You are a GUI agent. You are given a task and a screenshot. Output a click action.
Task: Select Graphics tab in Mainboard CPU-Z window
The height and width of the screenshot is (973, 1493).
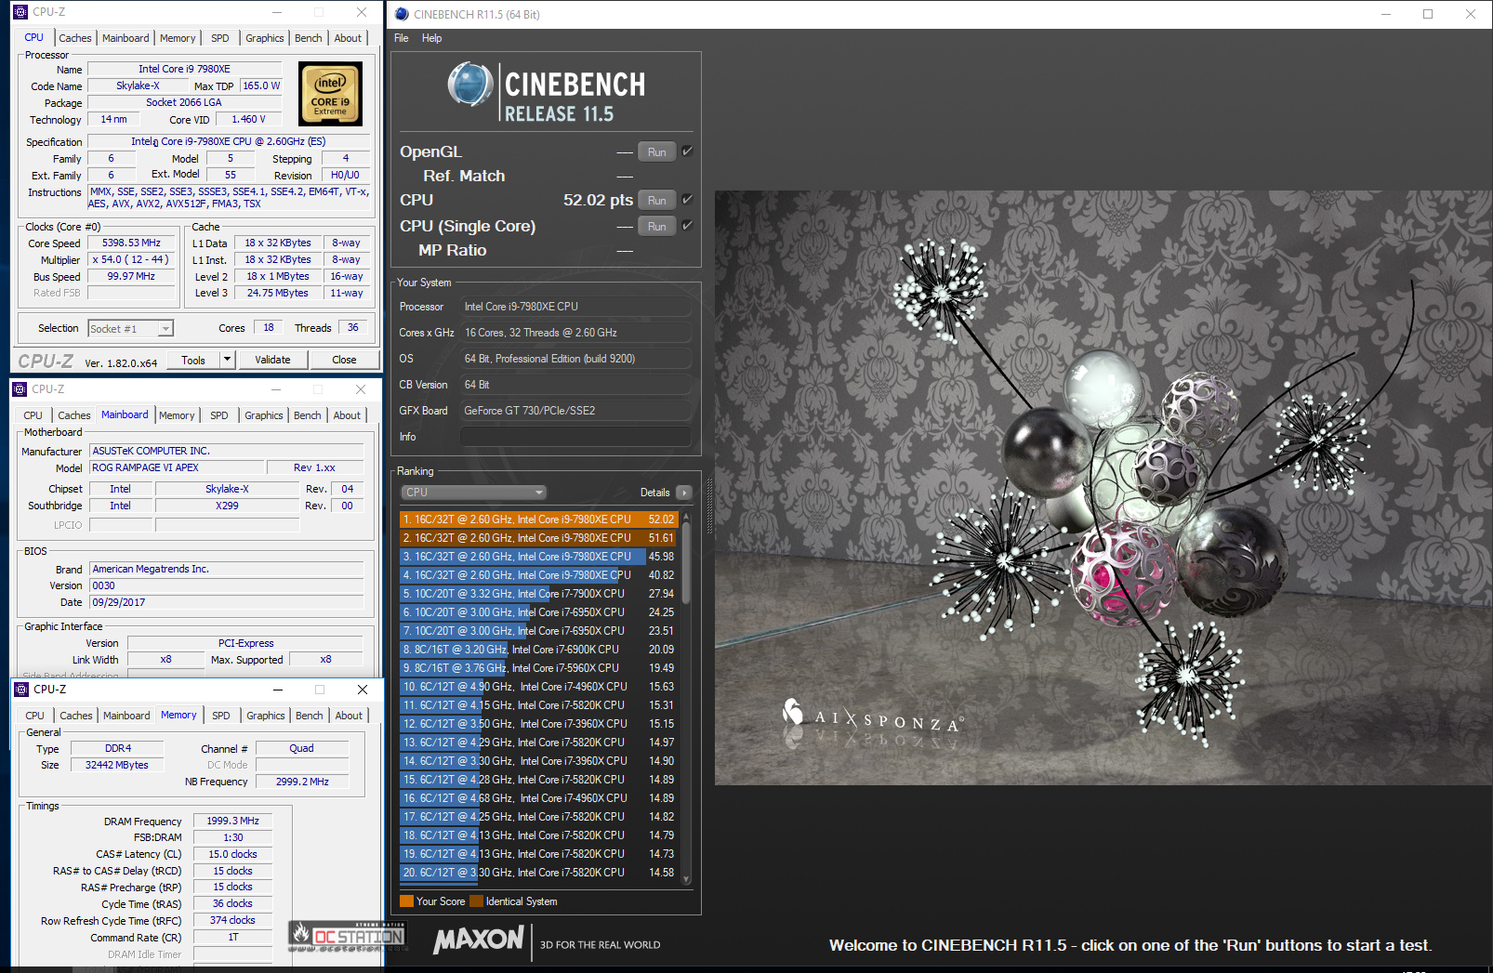(x=264, y=415)
